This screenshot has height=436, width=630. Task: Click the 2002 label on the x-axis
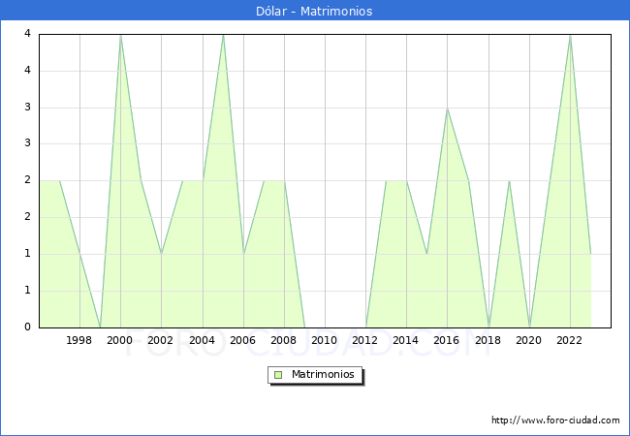click(161, 340)
